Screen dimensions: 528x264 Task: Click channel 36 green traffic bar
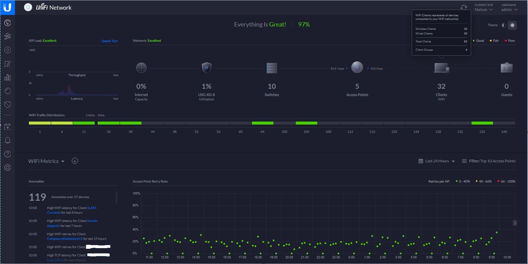(x=108, y=123)
